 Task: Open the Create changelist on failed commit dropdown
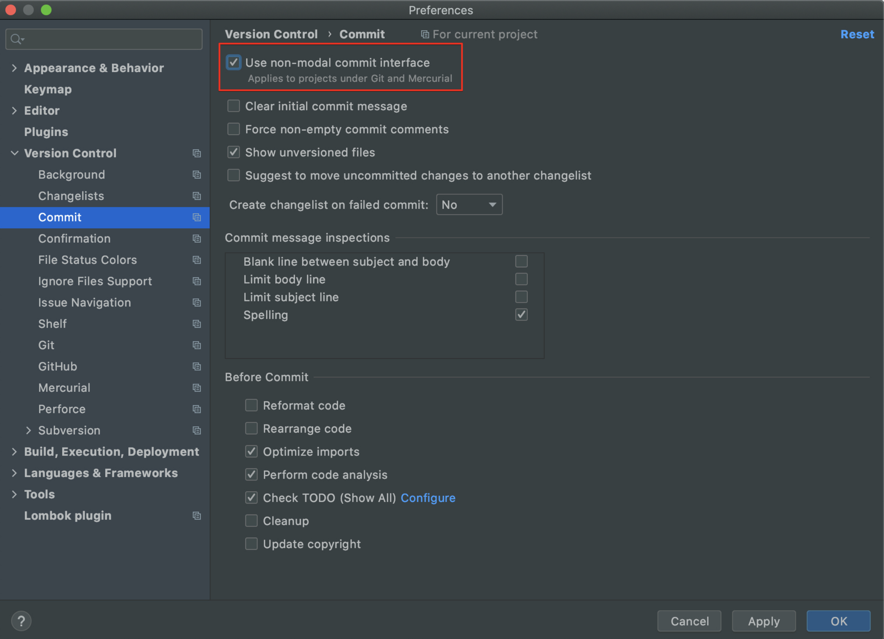(469, 204)
